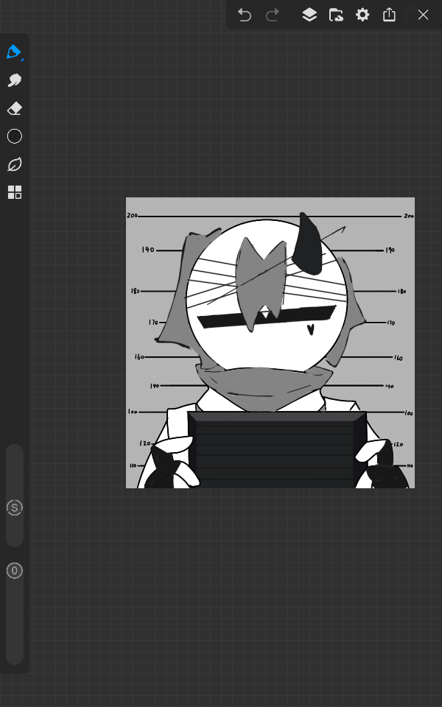Expand brush options via the pencil's corner triangle
Viewport: 442px width, 707px height.
point(22,59)
